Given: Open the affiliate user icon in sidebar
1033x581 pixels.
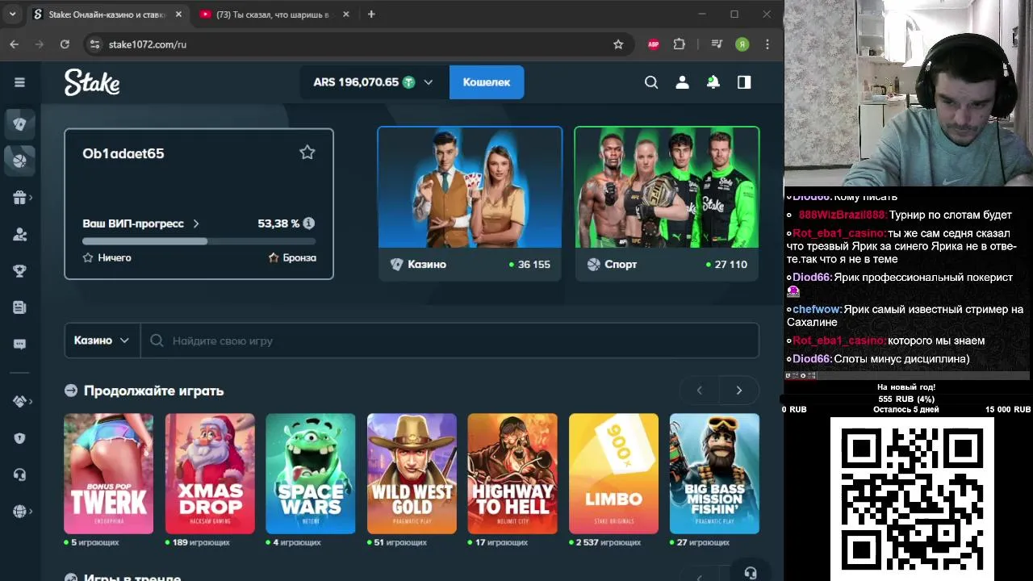Looking at the screenshot, I should click(x=19, y=234).
